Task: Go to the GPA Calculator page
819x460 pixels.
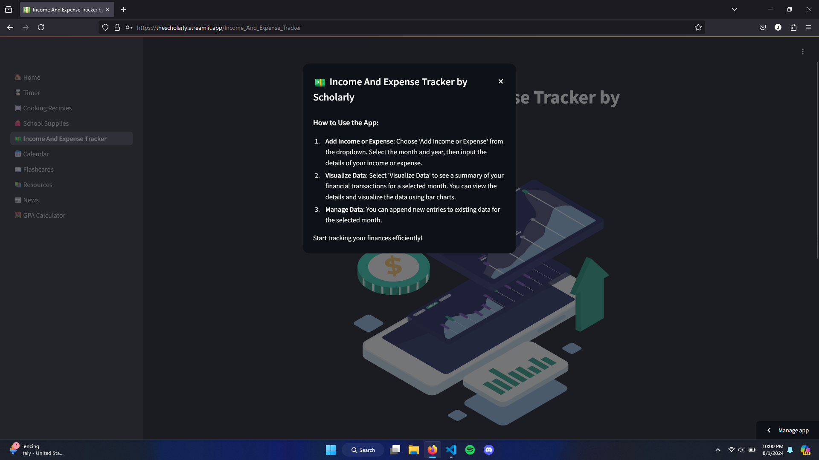Action: [44, 216]
